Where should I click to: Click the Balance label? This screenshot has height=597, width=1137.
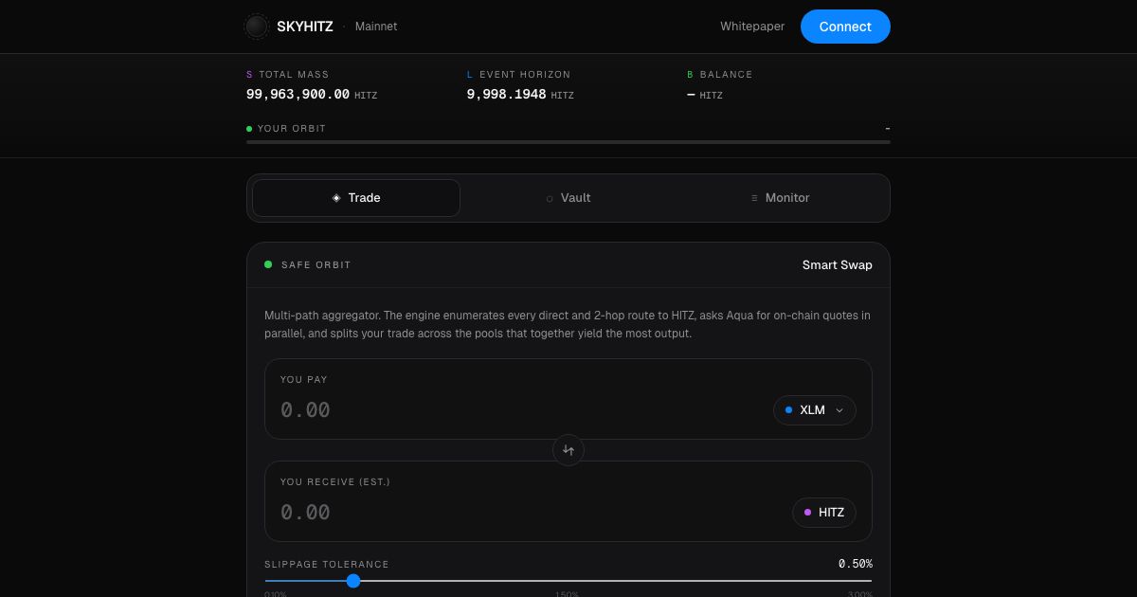tap(726, 74)
